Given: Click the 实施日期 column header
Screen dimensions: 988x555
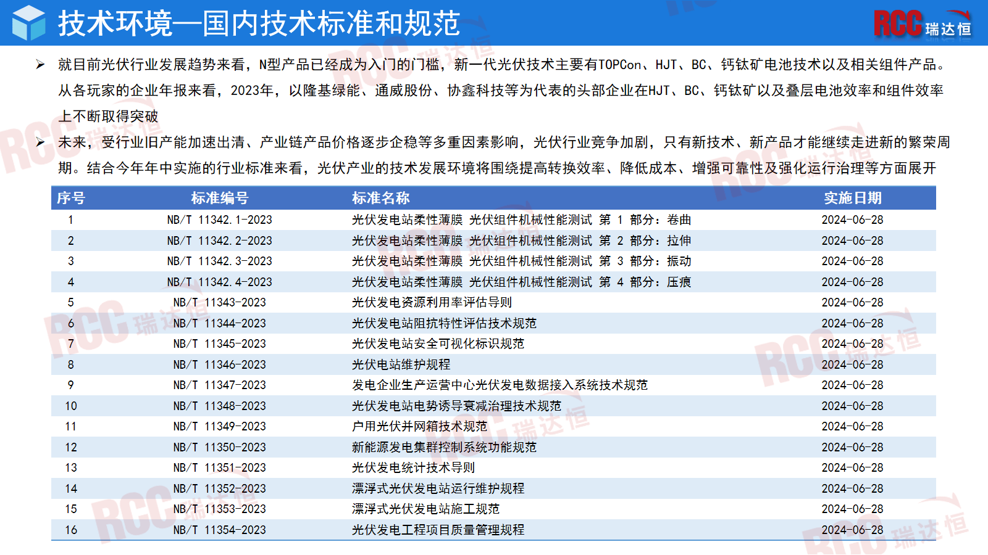Looking at the screenshot, I should tap(853, 198).
